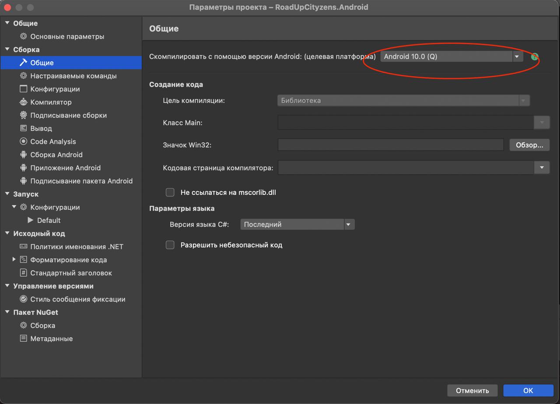560x404 pixels.
Task: Click the icon beside Политики именования .NET
Action: click(x=24, y=246)
